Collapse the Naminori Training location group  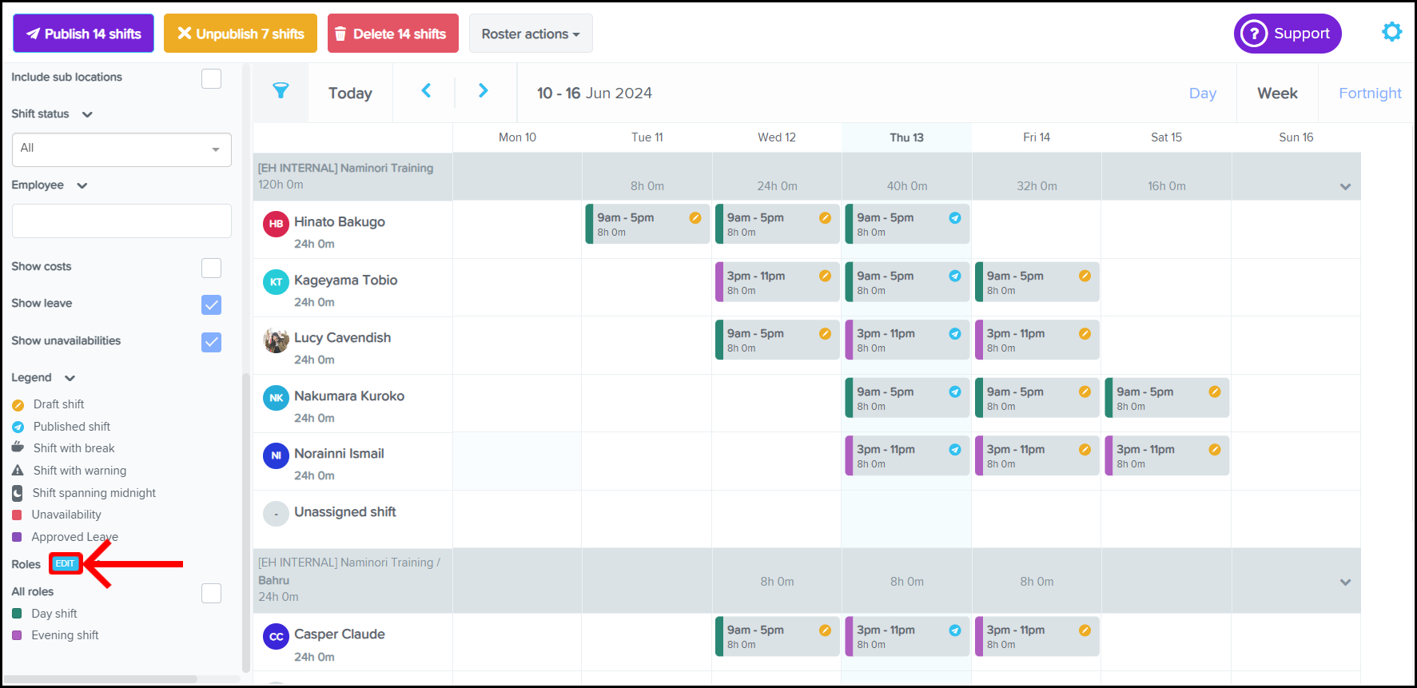pyautogui.click(x=1345, y=186)
